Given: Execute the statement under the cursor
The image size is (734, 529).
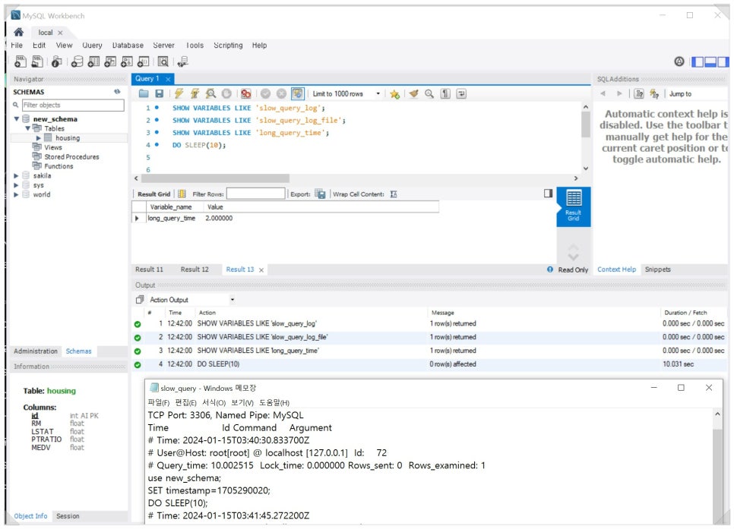Looking at the screenshot, I should [195, 93].
